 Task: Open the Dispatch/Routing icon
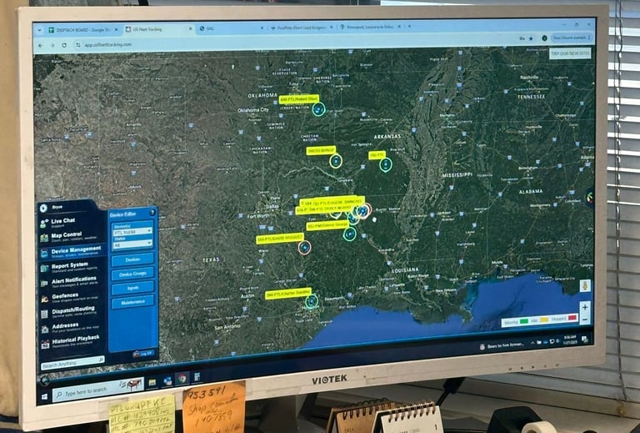click(44, 314)
